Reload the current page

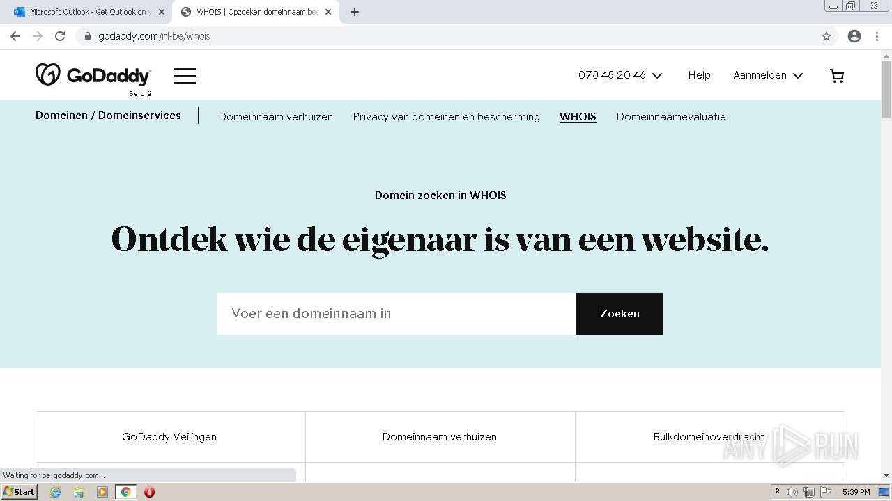(60, 36)
